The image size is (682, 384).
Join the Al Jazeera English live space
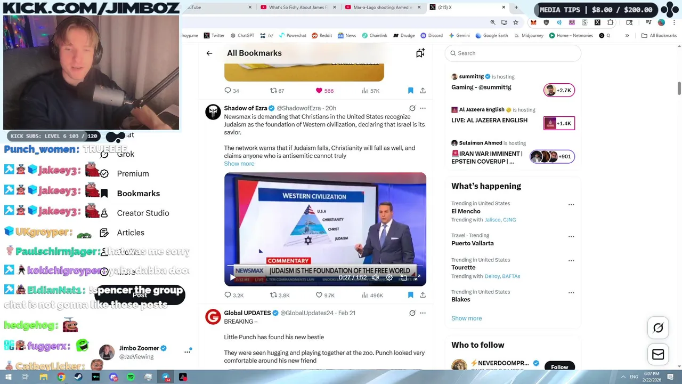(559, 123)
